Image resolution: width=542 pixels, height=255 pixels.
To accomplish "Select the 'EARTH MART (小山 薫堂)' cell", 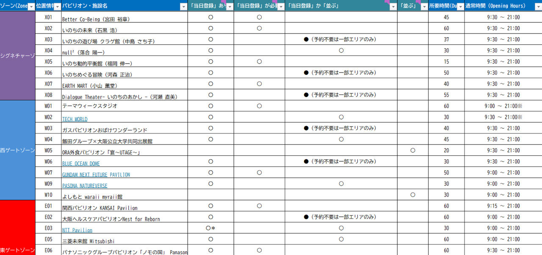I will pyautogui.click(x=124, y=84).
